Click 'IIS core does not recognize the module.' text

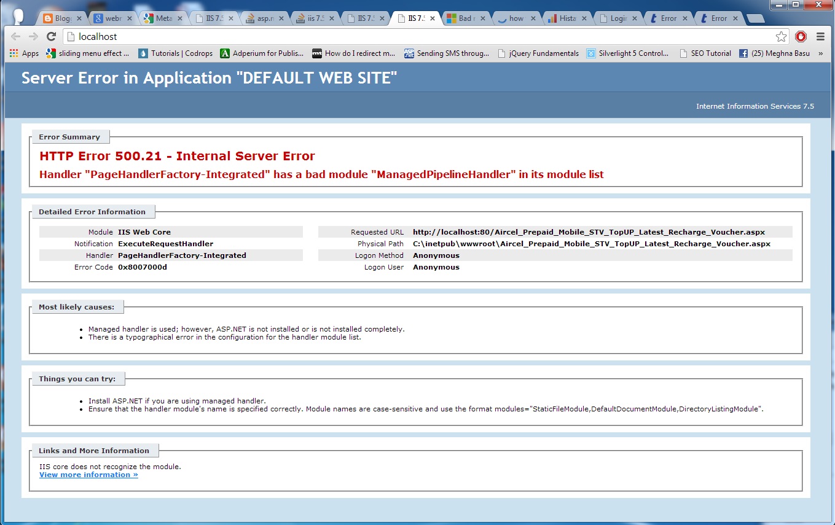[x=110, y=467]
